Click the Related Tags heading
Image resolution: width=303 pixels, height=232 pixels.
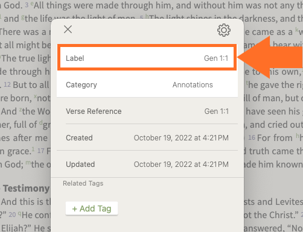83,183
